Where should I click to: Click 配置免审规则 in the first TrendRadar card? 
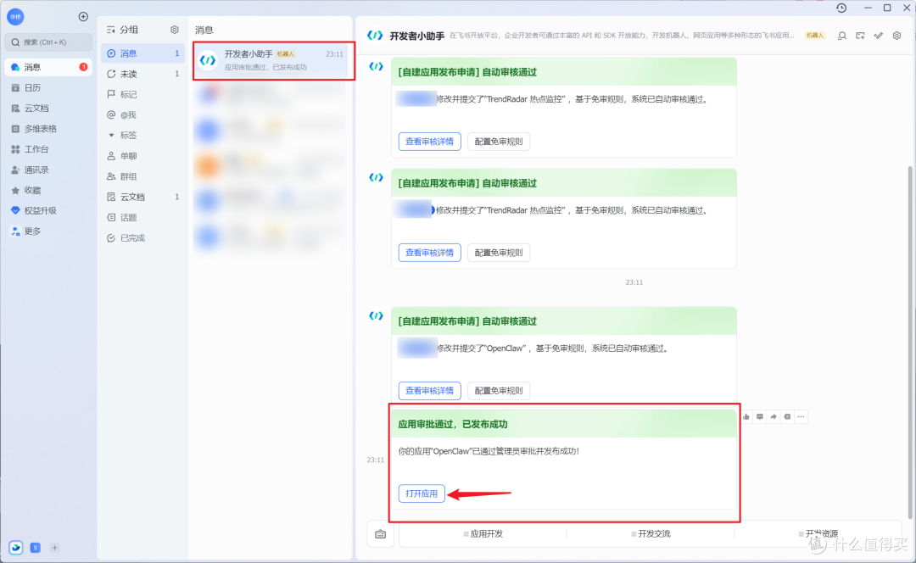pyautogui.click(x=499, y=142)
